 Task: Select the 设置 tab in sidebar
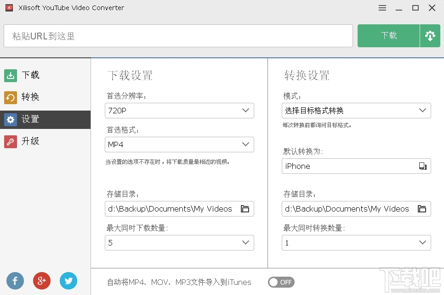[x=46, y=120]
